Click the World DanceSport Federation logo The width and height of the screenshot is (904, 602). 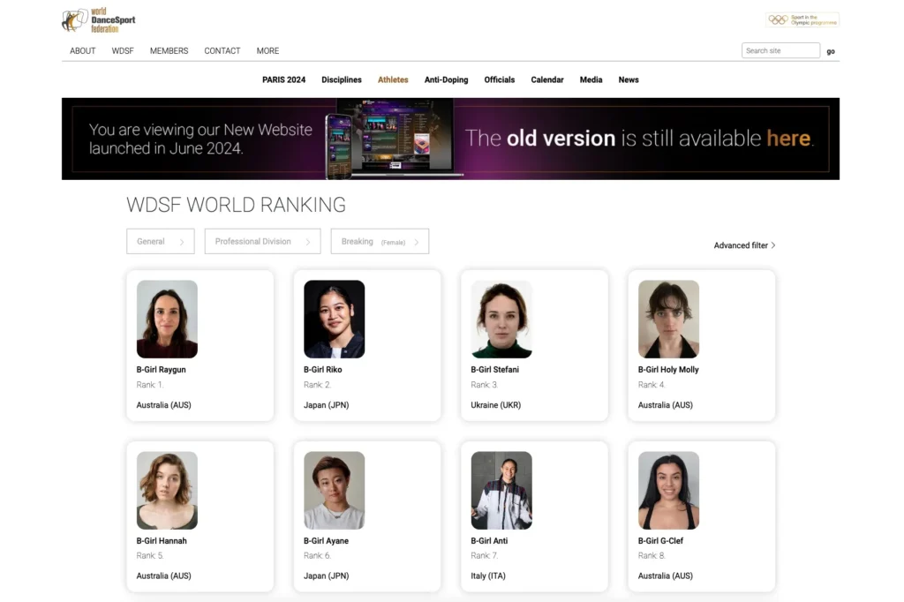tap(98, 20)
